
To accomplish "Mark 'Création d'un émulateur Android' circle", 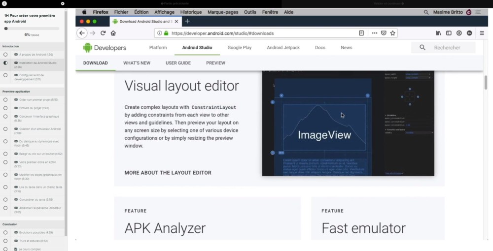I will coord(5,129).
